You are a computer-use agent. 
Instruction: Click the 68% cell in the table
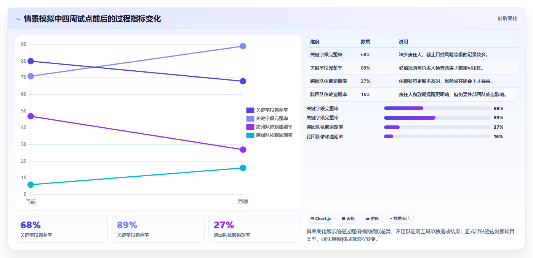(x=365, y=55)
